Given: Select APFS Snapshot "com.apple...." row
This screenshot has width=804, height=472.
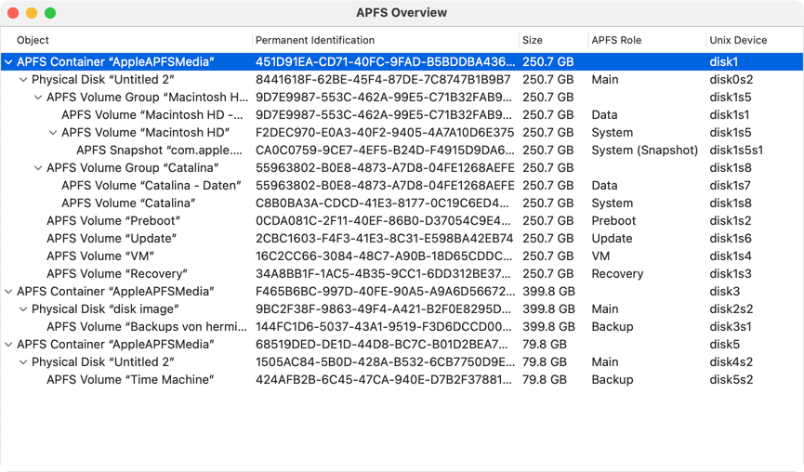Looking at the screenshot, I should click(402, 151).
